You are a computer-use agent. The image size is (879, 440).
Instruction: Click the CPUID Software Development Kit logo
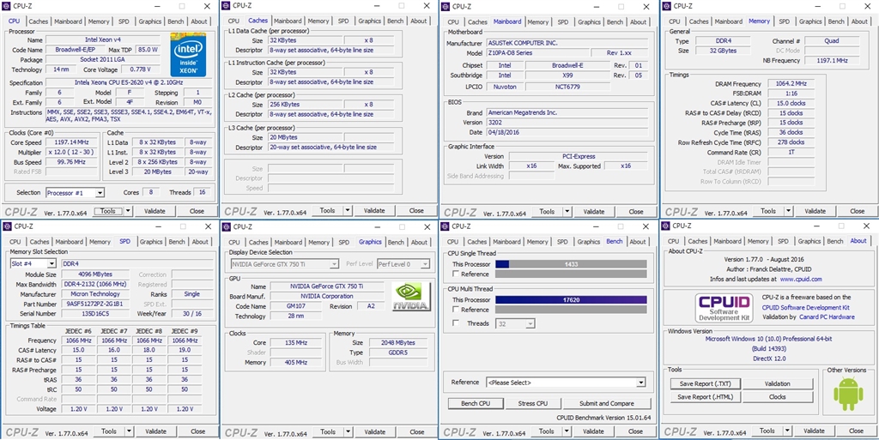coord(724,307)
